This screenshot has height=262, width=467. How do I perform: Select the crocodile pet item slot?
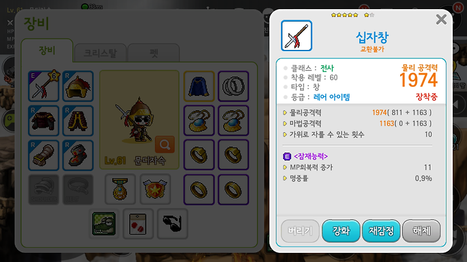tap(104, 224)
